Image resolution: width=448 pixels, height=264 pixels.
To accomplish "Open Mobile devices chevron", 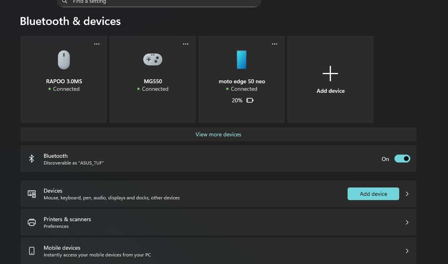I will (x=407, y=251).
